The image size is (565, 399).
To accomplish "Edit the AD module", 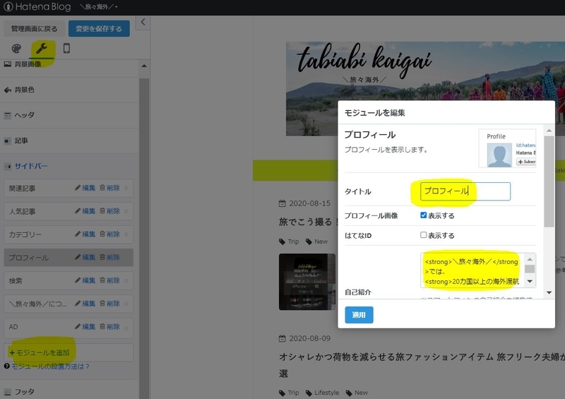I will click(85, 326).
